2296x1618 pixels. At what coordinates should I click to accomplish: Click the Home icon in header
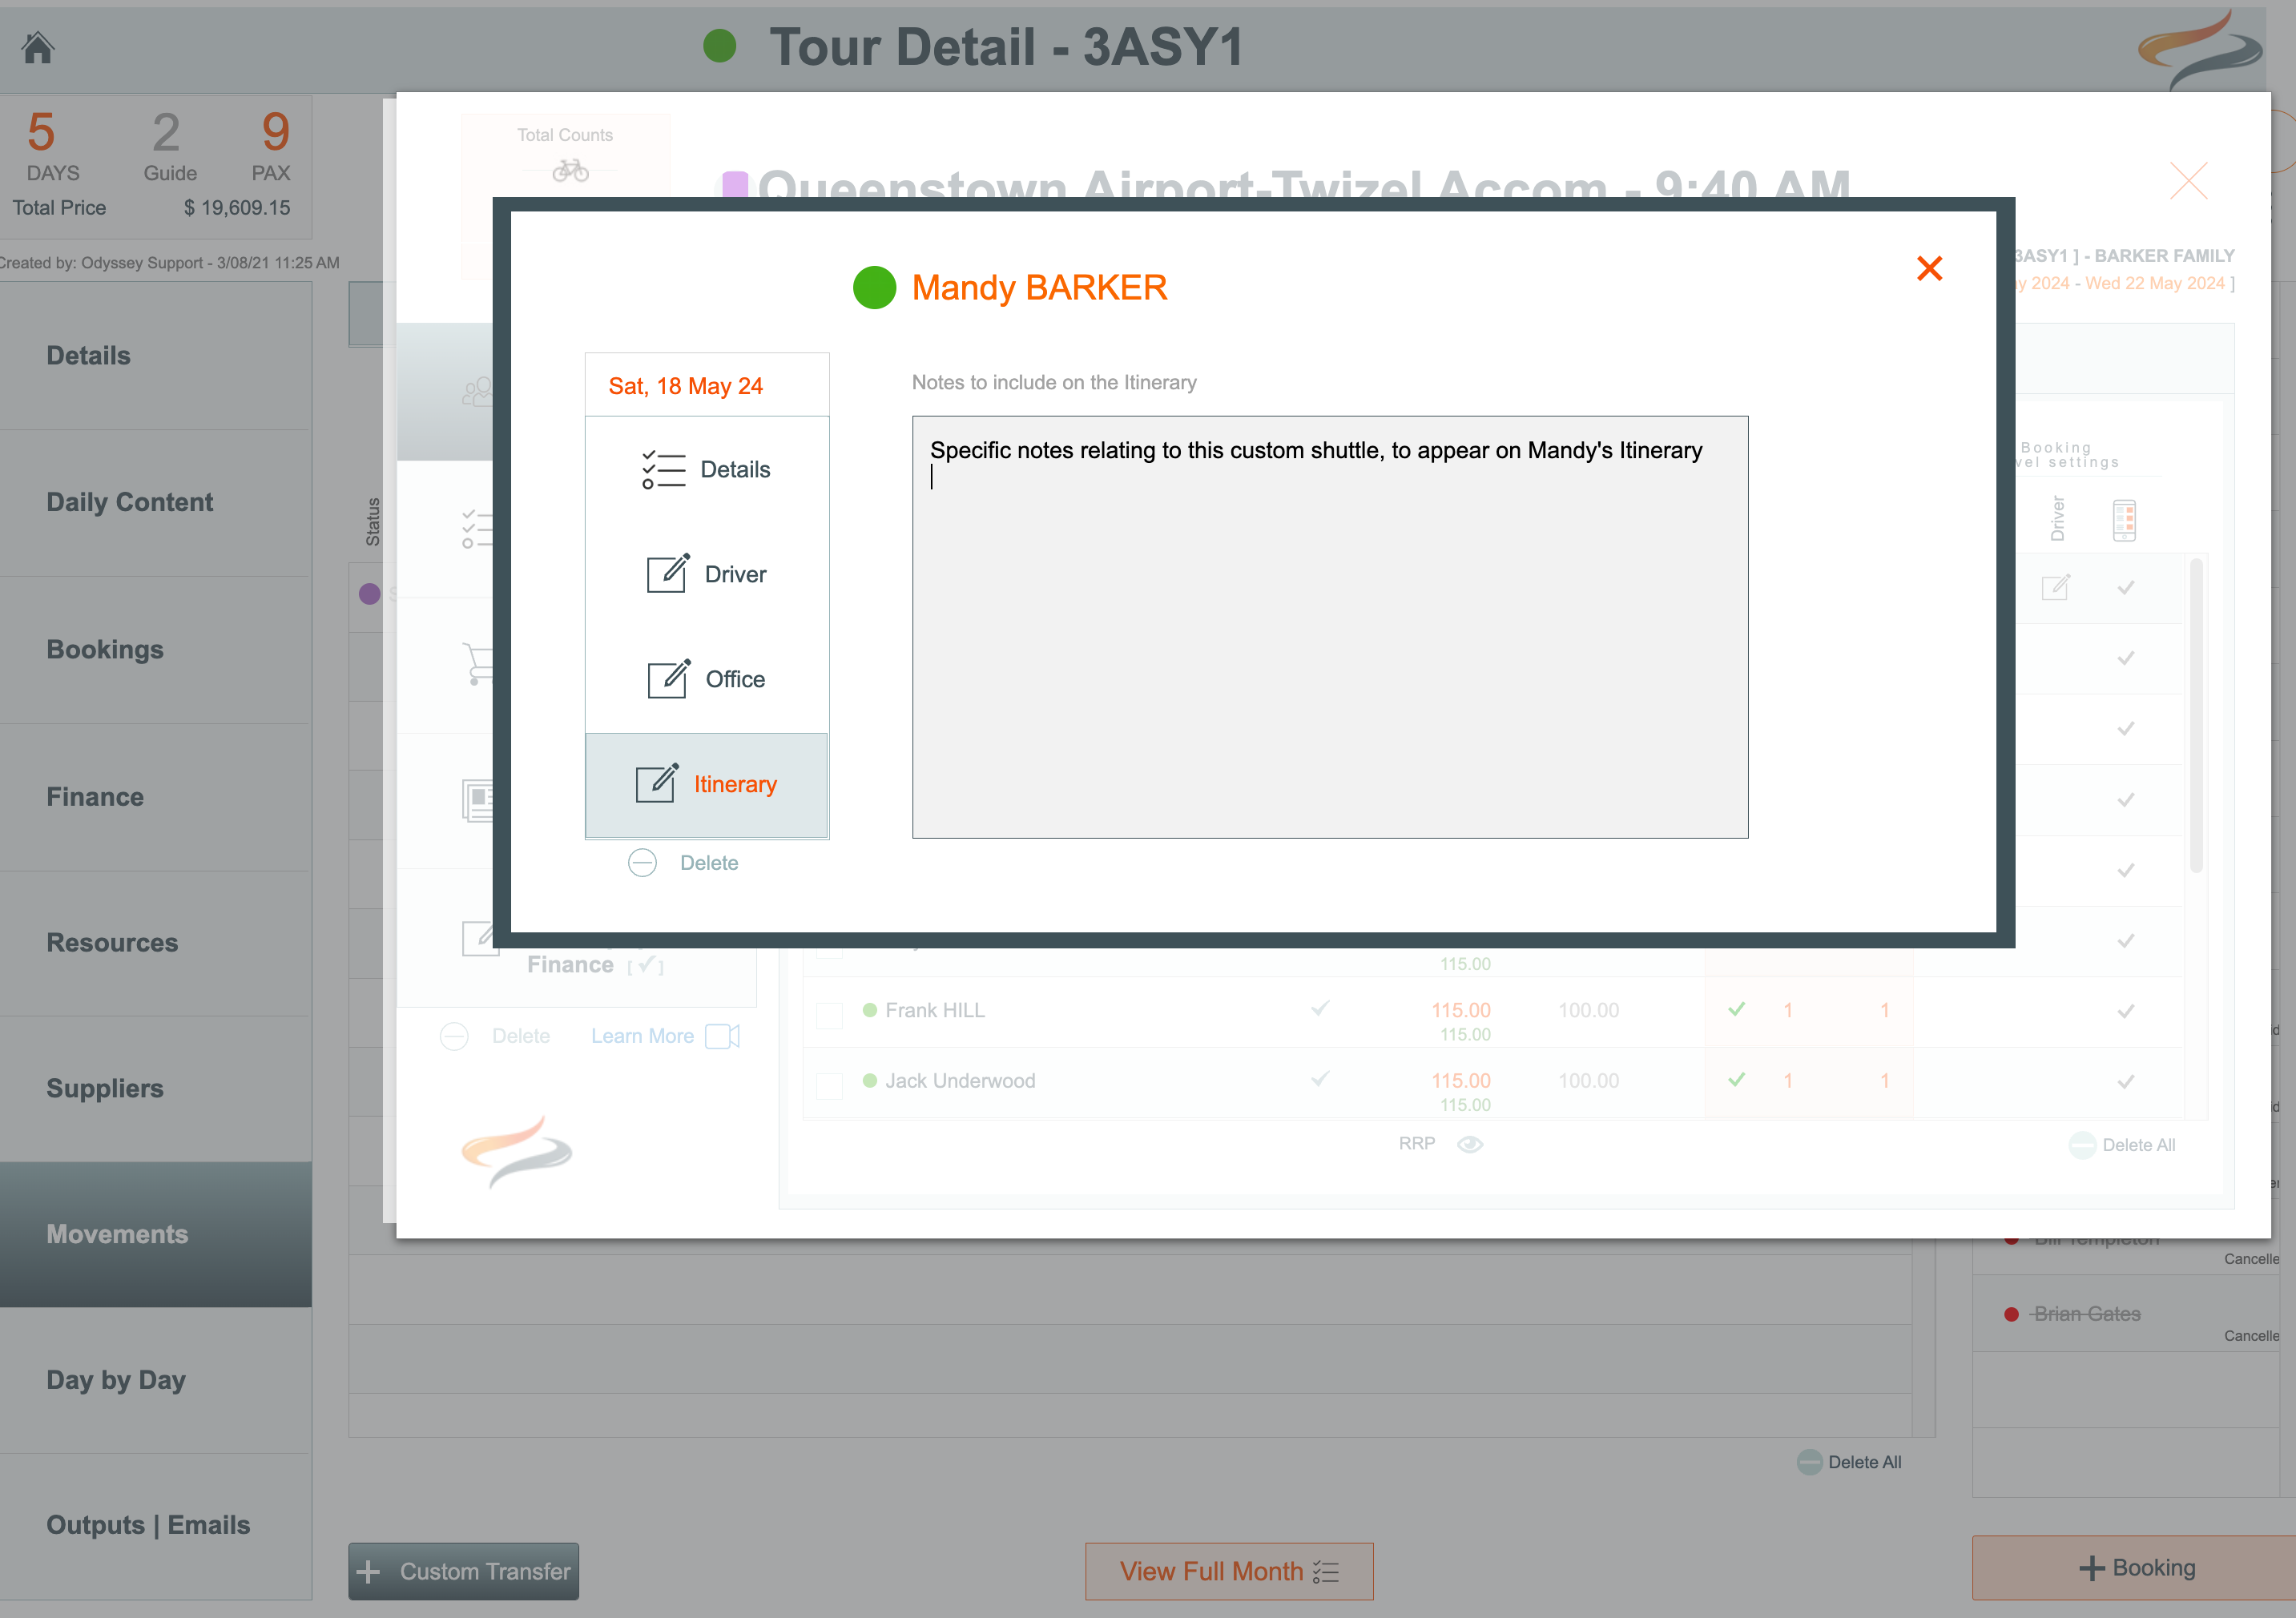coord(38,47)
